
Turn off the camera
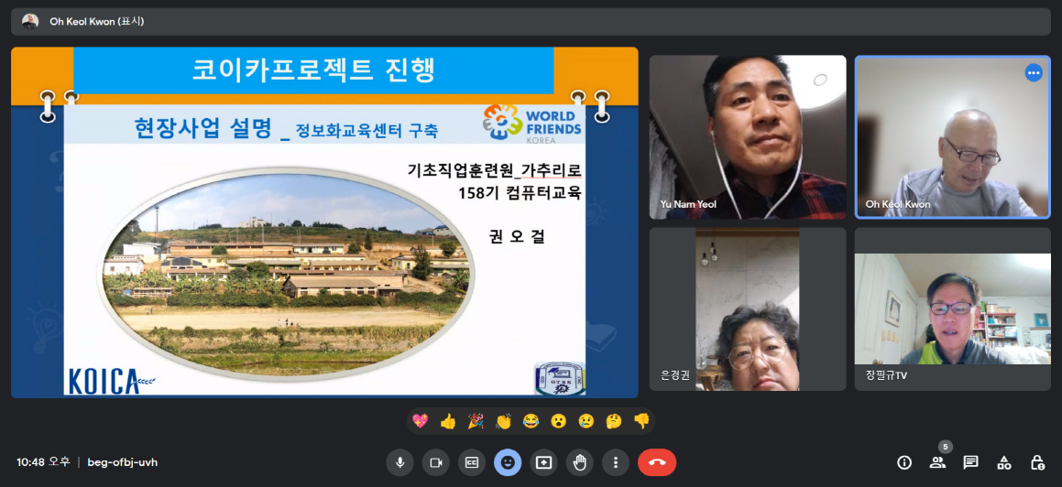(435, 462)
